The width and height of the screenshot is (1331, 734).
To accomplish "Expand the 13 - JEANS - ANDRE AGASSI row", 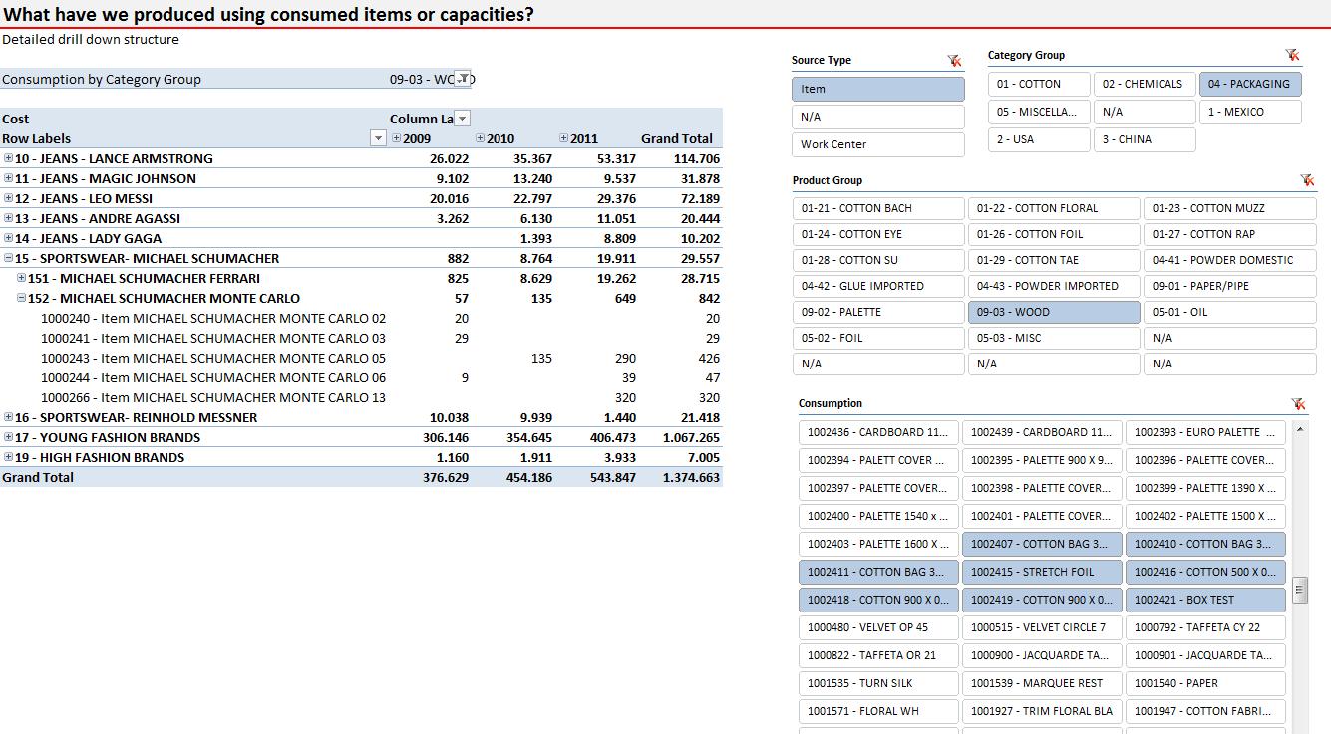I will pyautogui.click(x=9, y=218).
